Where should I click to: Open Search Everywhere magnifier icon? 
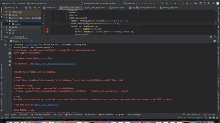tap(213, 3)
